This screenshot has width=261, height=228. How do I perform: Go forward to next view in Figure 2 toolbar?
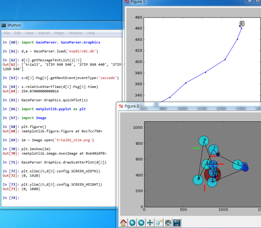[141, 223]
